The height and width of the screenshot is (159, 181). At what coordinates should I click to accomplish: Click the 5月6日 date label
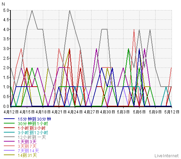point(139,112)
